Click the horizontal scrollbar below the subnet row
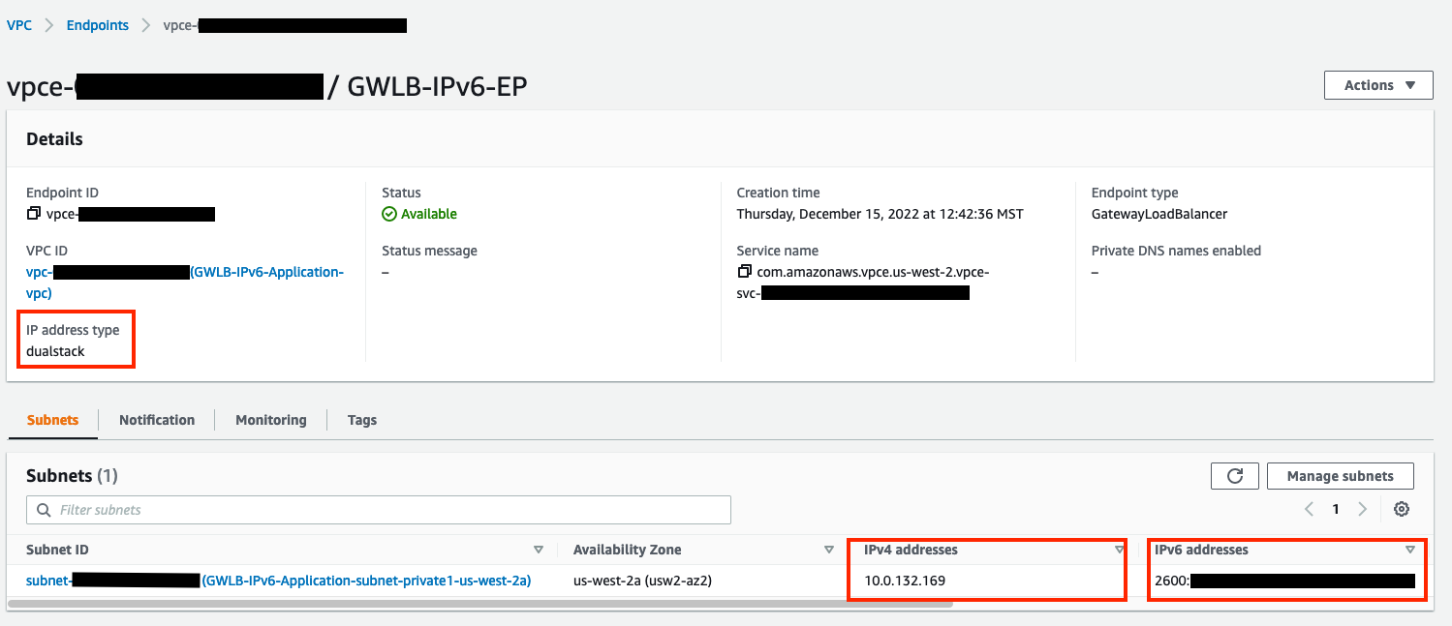 (x=484, y=603)
